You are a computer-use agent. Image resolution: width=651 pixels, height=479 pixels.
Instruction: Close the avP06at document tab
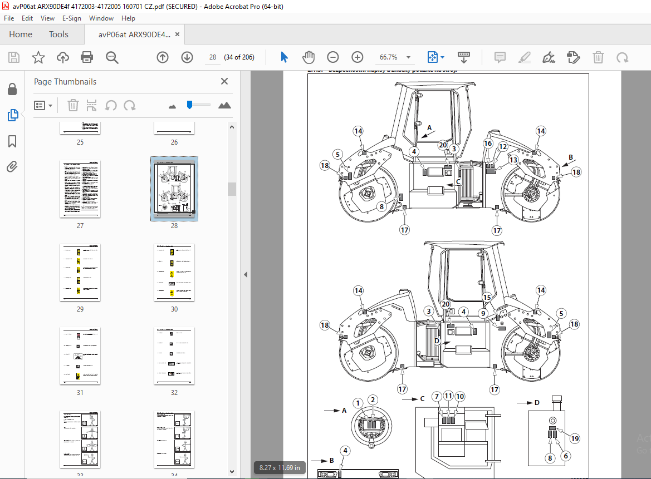[177, 34]
